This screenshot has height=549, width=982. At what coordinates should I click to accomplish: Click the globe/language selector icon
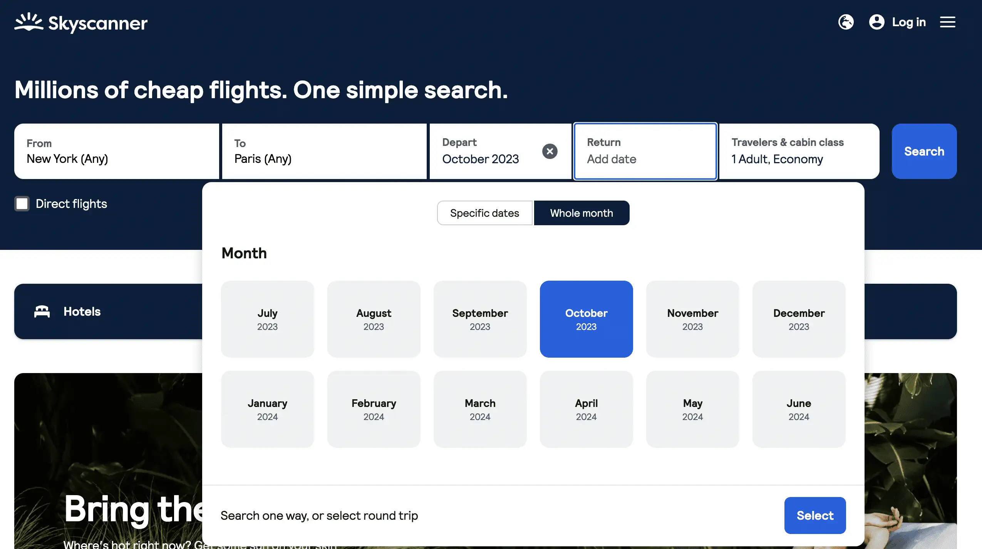click(846, 22)
